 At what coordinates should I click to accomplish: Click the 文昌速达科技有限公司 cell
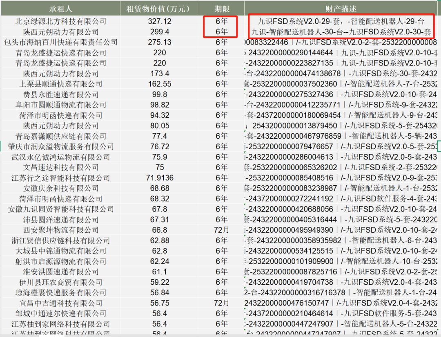coord(60,167)
